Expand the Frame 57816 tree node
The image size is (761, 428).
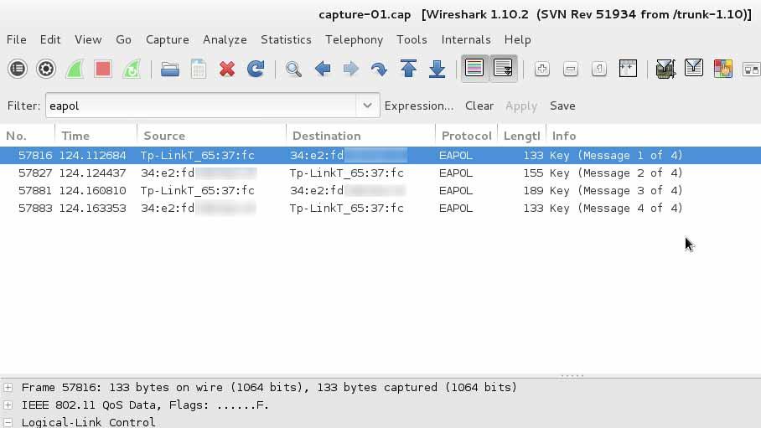point(8,387)
